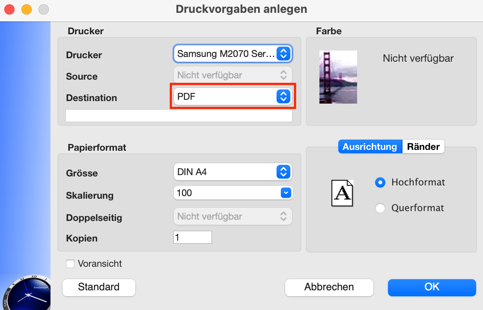Click the empty text field below Destination

(x=179, y=116)
